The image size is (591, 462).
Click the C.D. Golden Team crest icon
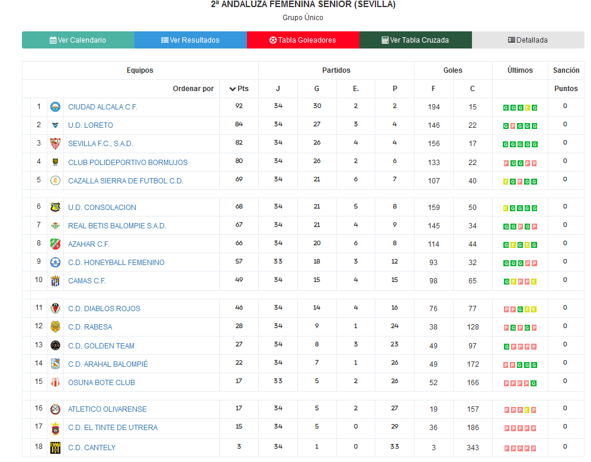(56, 345)
